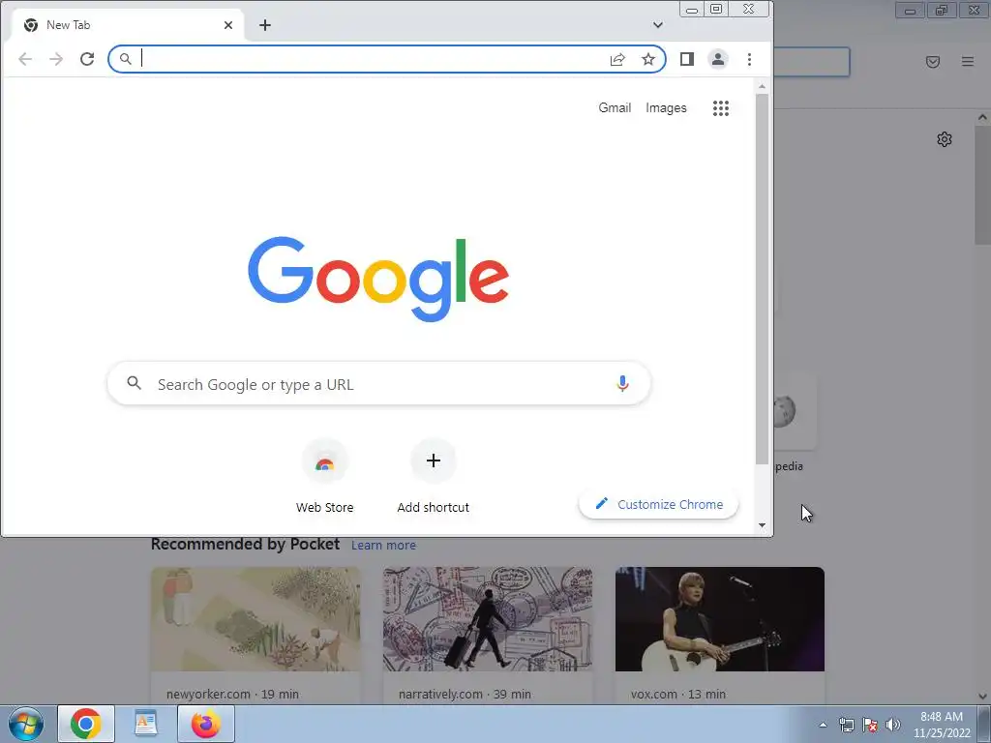The height and width of the screenshot is (743, 991).
Task: Click the Firefox page scrollbar thumb
Action: 982,185
